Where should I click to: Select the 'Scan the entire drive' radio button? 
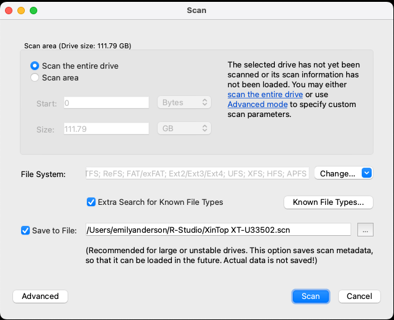[35, 66]
